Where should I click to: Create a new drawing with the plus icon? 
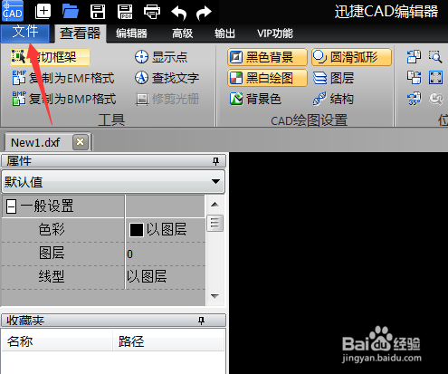click(43, 12)
